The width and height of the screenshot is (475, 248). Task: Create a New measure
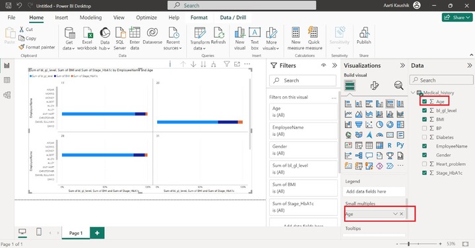coord(296,39)
